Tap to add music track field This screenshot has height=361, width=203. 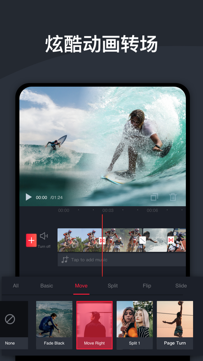[x=121, y=260]
